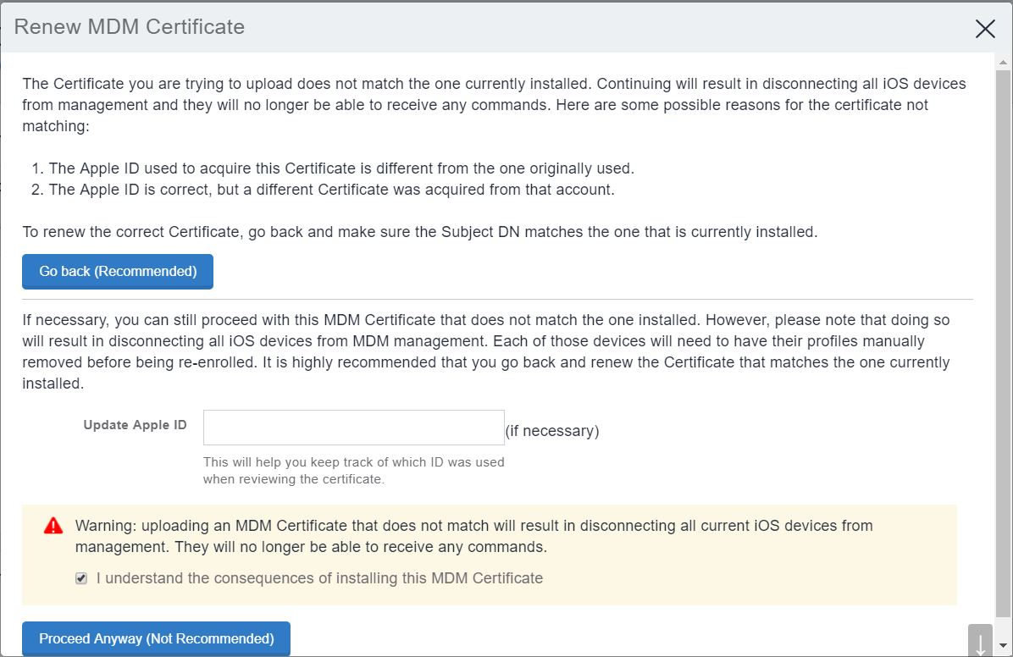
Task: Click the numbered list of certificate mismatch reasons
Action: click(x=339, y=179)
